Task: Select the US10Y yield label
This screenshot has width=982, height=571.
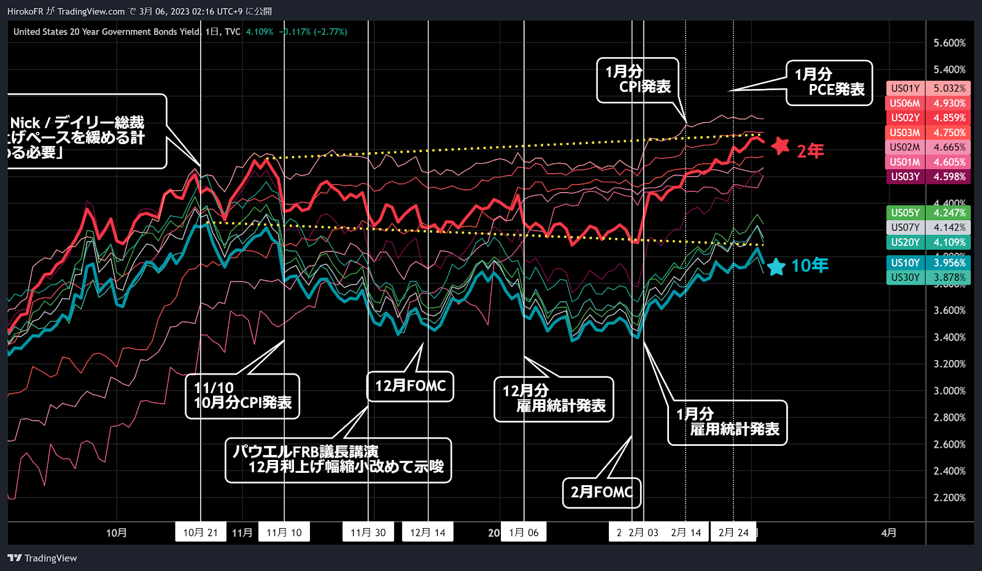Action: [929, 263]
